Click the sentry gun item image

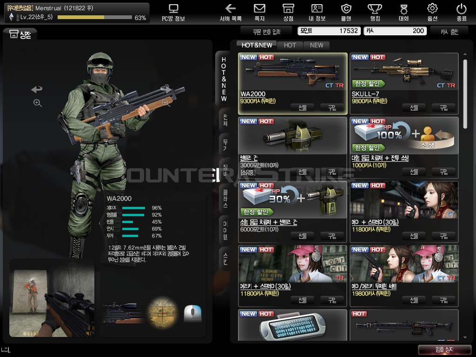[x=293, y=136]
